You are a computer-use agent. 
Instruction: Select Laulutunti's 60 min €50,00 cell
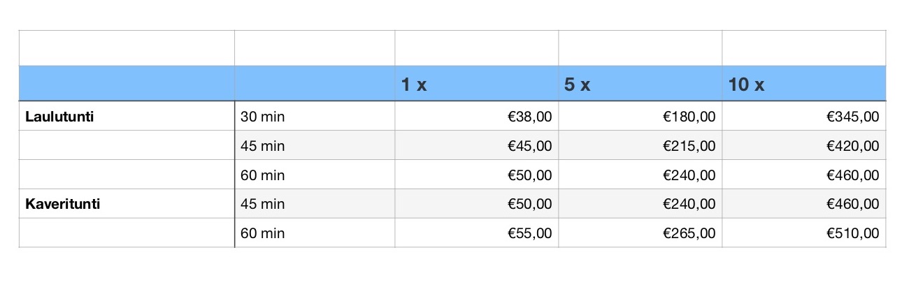tap(477, 175)
